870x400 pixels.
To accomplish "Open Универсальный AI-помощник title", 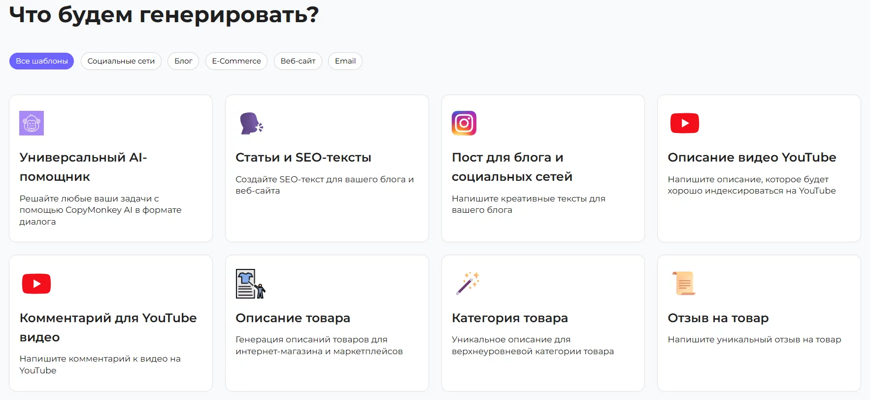I will (83, 167).
